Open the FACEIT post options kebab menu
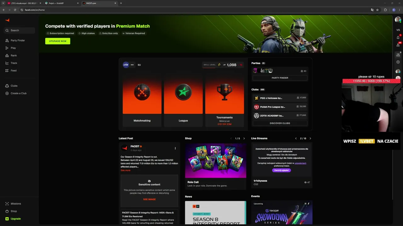This screenshot has width=403, height=226. (x=175, y=148)
